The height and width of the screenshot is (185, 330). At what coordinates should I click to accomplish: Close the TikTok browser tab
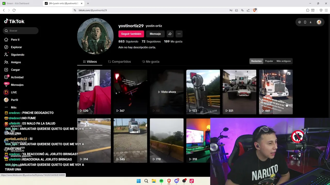(x=82, y=3)
